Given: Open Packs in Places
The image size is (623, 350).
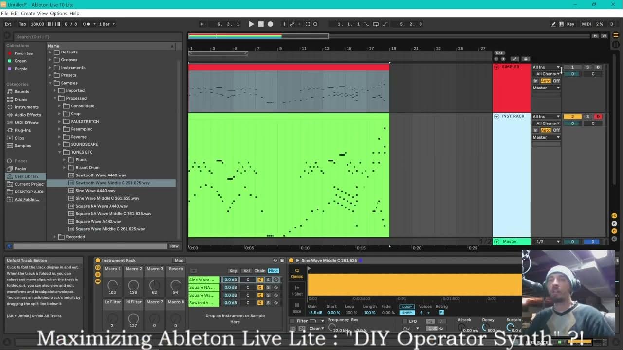Looking at the screenshot, I should click(x=20, y=169).
